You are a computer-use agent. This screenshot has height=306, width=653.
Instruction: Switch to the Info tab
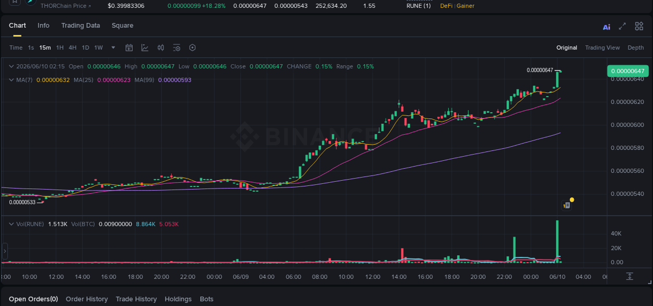43,26
